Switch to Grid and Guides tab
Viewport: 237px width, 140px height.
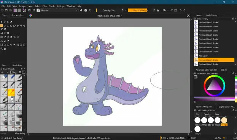click(17, 15)
